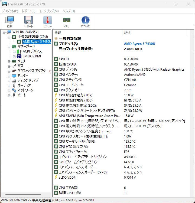Click the レポート floppy disk toolbar icon
Image resolution: width=195 pixels, height=203 pixels.
28,22
